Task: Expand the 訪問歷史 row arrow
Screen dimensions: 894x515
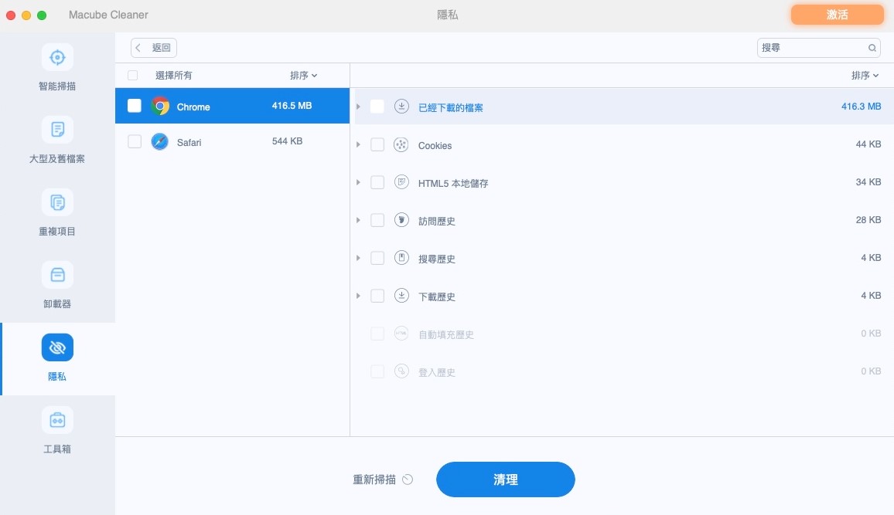Action: (358, 220)
